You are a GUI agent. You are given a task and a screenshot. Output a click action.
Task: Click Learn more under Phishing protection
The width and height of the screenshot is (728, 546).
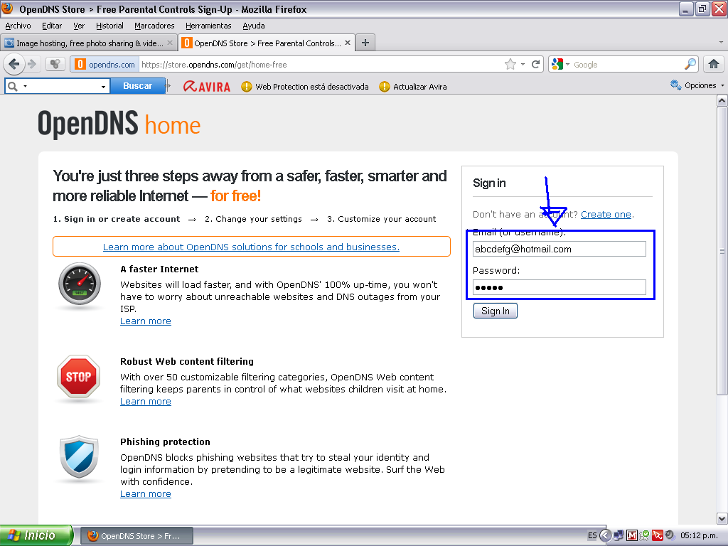[145, 493]
